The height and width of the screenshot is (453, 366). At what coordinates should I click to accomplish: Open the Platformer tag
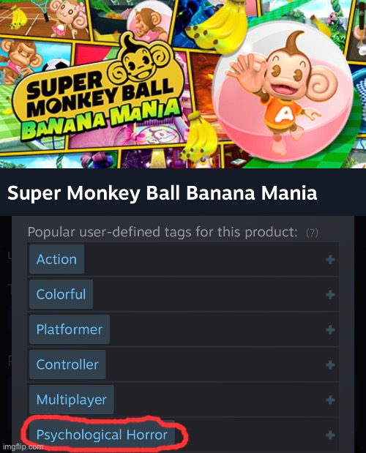point(70,329)
